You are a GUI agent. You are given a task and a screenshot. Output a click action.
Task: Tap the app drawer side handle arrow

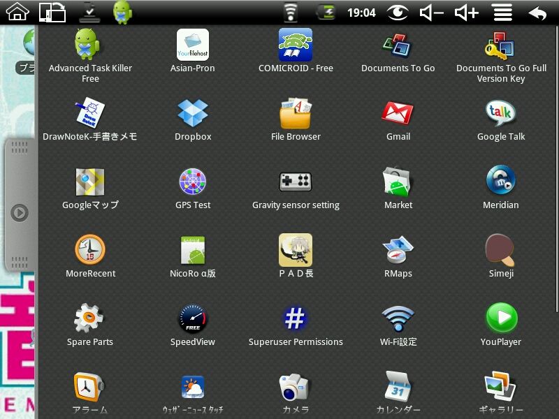pyautogui.click(x=20, y=213)
